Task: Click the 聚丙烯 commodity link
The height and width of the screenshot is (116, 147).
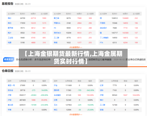Action: (10, 28)
